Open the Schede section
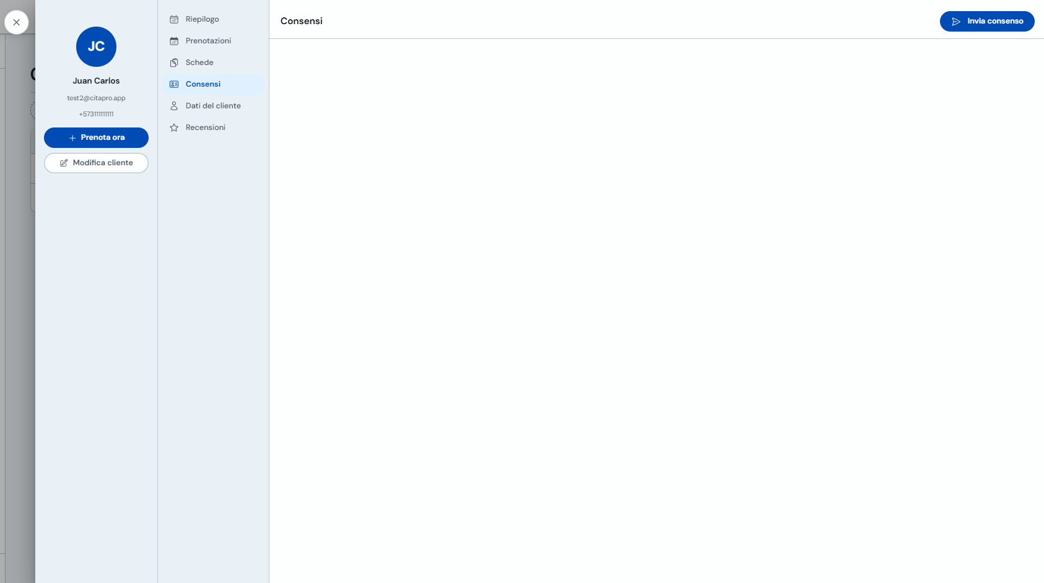Screen dimensions: 1044x583 coord(213,63)
